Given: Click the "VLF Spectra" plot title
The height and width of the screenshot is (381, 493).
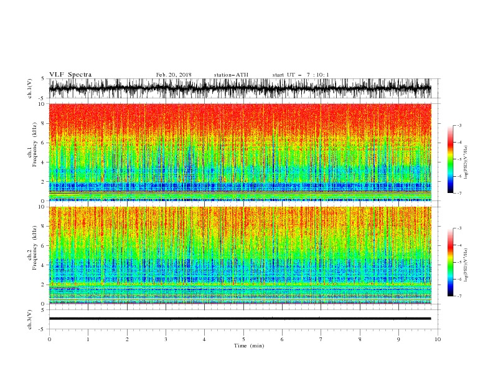Looking at the screenshot, I should coord(70,75).
